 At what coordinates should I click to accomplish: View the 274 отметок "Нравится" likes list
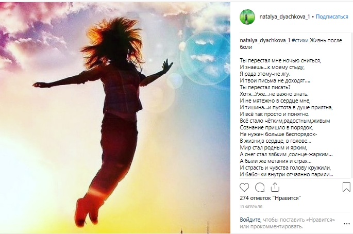click(x=271, y=198)
